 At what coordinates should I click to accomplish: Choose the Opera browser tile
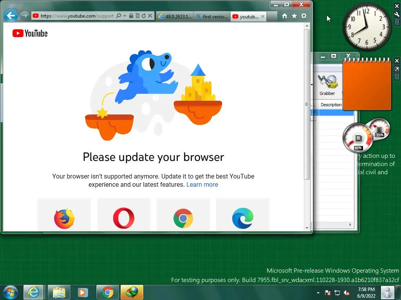(x=124, y=215)
